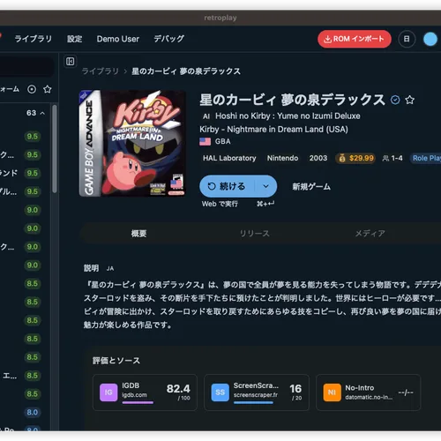Open the language switcher 日 icon

click(x=407, y=39)
